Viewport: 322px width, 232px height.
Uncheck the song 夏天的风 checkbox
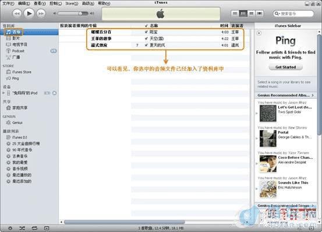pyautogui.click(x=146, y=45)
